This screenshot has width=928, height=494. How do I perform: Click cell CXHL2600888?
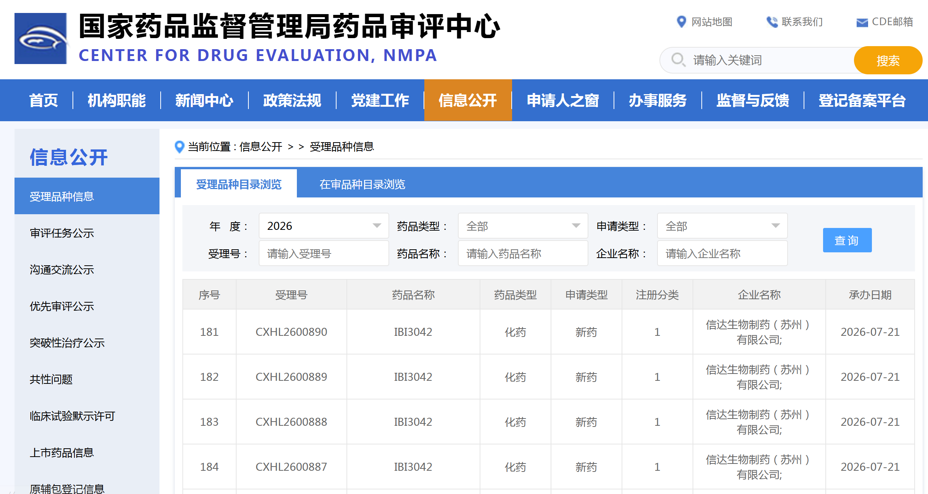tap(291, 422)
